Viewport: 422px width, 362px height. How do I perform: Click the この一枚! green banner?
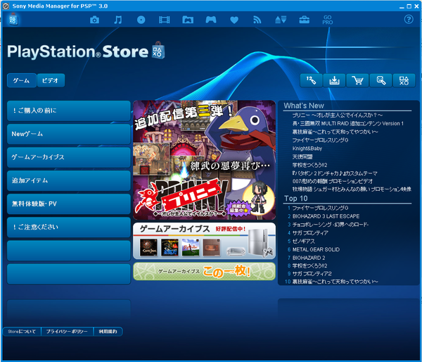click(x=204, y=271)
